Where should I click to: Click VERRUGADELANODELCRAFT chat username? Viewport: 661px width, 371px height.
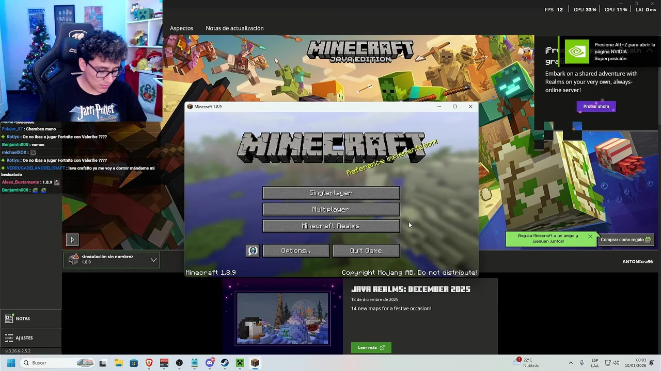(36, 168)
